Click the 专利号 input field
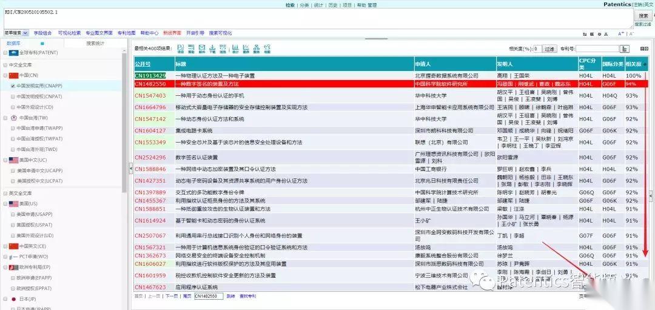Viewport: 655px width, 310px height. coord(596,49)
